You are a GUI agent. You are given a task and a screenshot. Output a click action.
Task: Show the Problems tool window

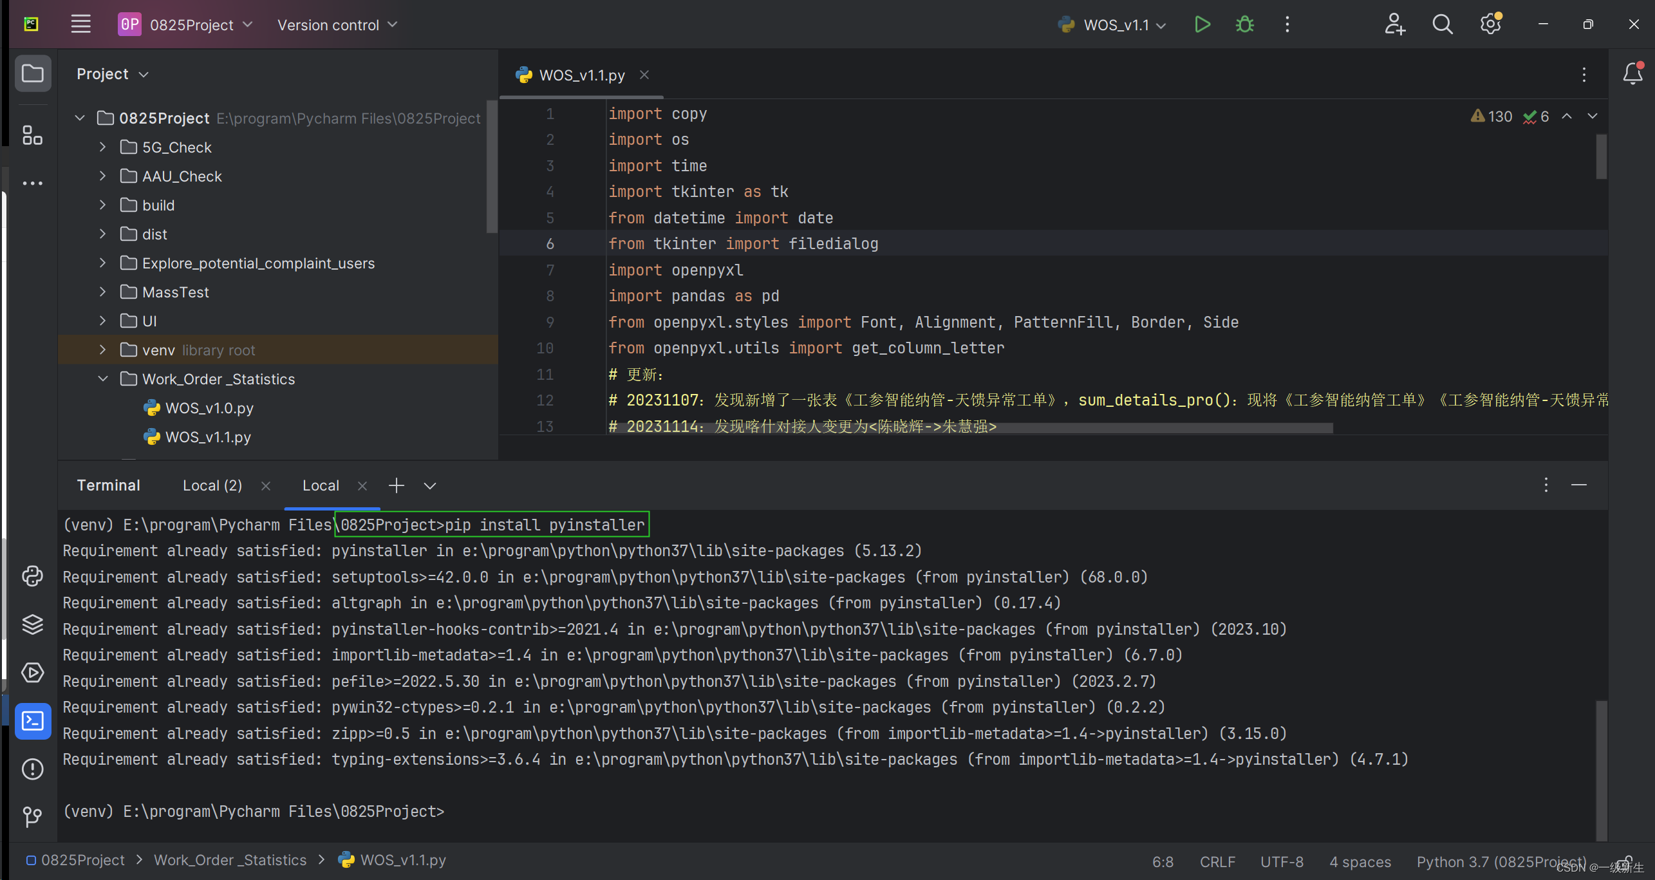pos(33,769)
